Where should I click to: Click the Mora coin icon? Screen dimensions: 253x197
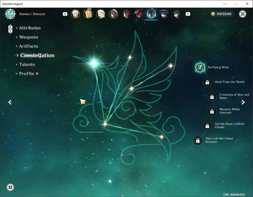click(213, 14)
